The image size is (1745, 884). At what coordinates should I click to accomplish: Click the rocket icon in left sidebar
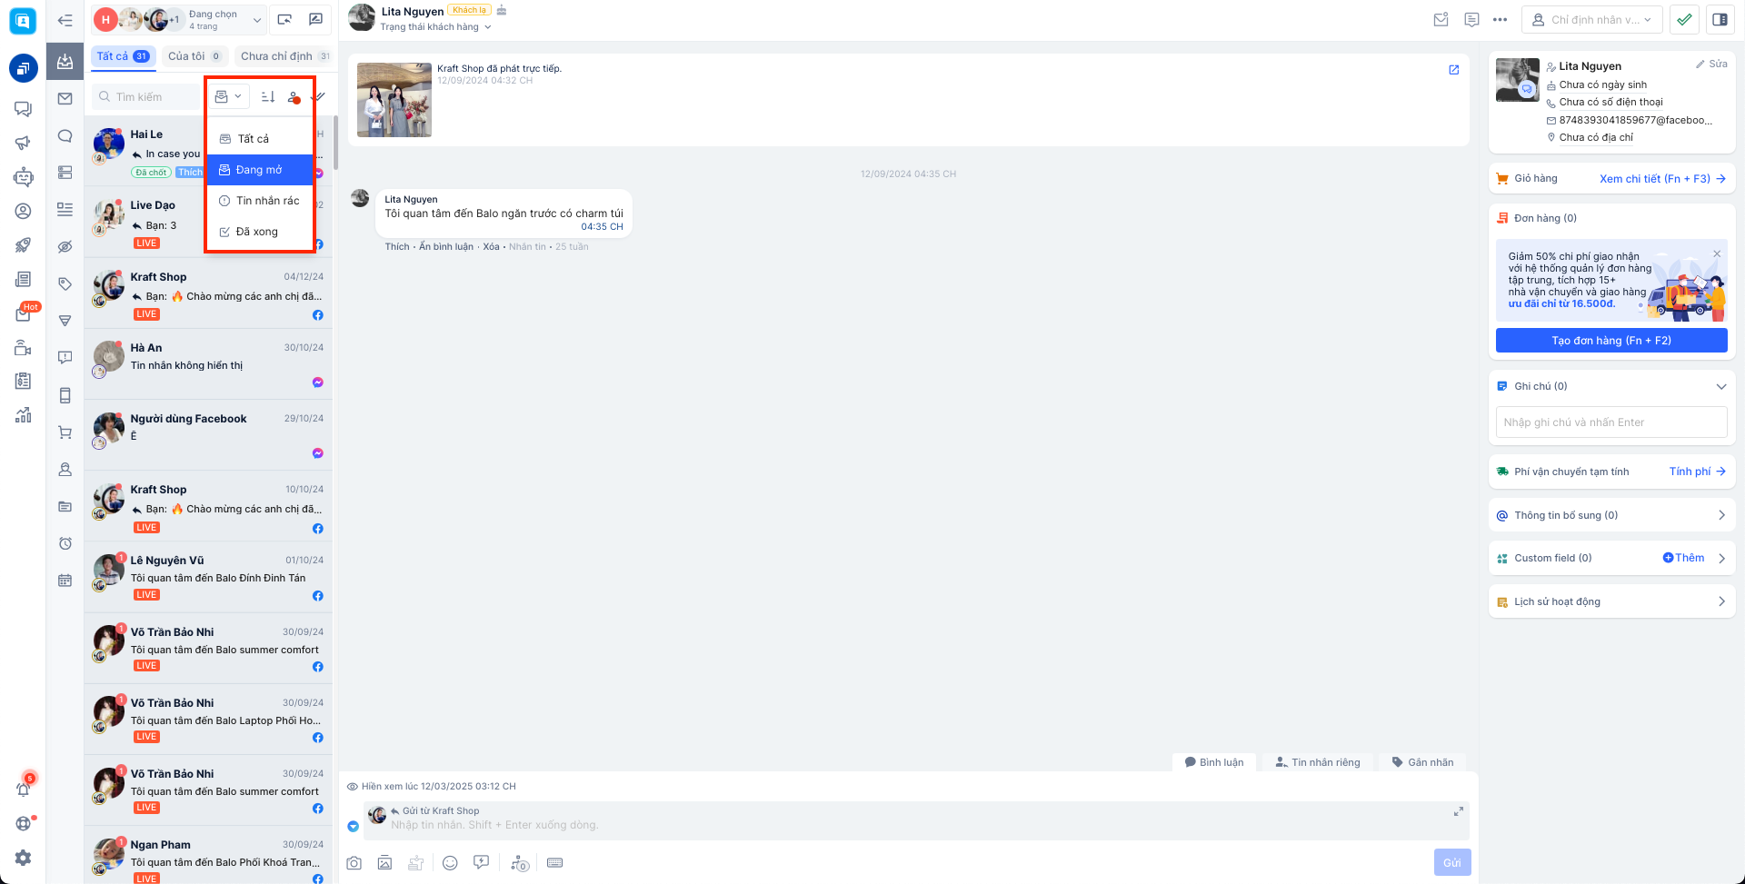click(x=23, y=245)
